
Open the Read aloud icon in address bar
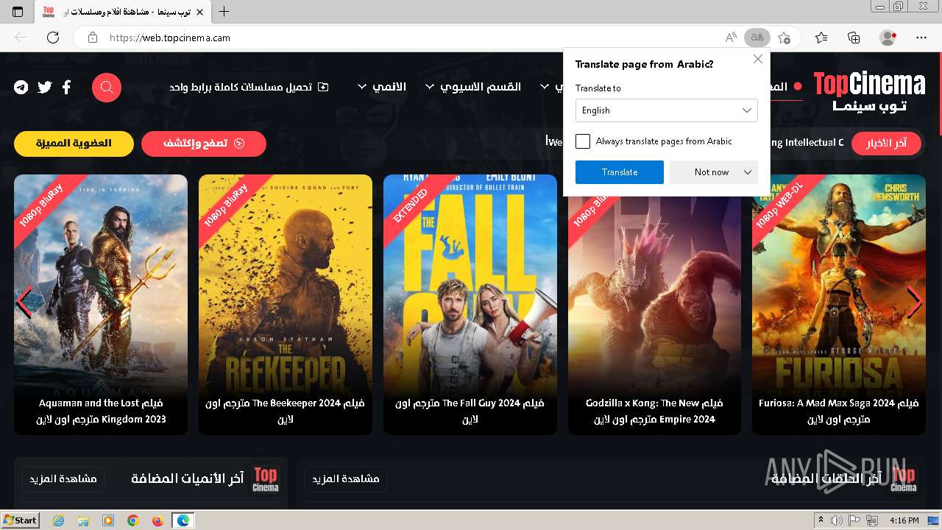tap(731, 38)
